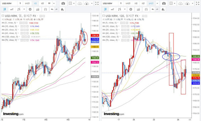Select area chart type in right chart
Screen dimensions: 201x121
(113, 9)
